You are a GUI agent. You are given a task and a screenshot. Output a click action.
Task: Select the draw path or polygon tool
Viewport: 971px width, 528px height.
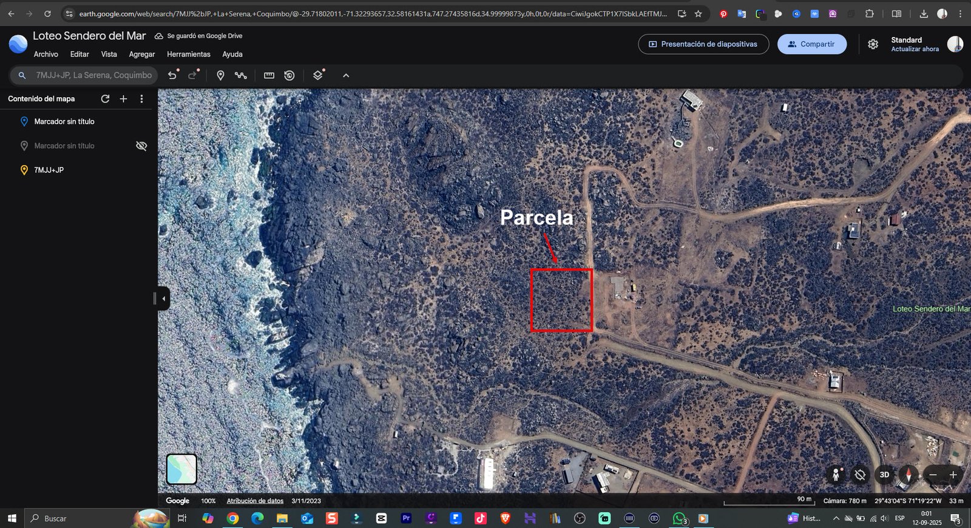tap(241, 75)
